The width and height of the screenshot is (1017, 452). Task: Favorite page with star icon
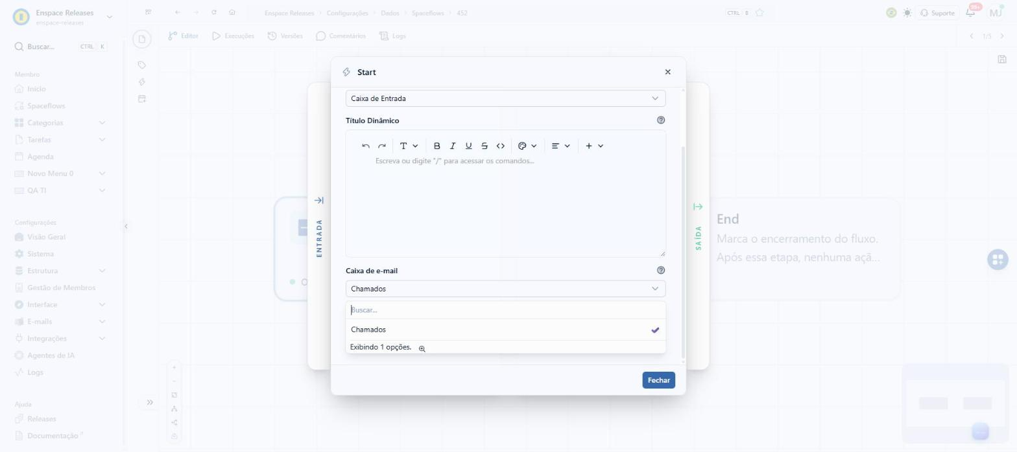click(760, 13)
